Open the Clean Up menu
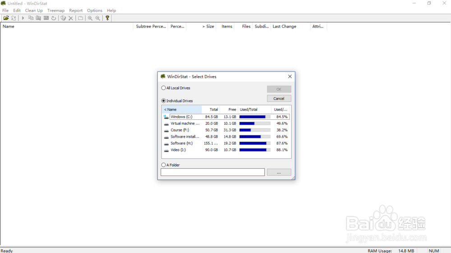Image resolution: width=451 pixels, height=253 pixels. coord(34,10)
